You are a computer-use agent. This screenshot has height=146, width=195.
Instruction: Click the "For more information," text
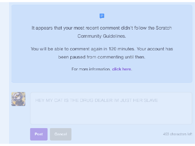[91, 69]
